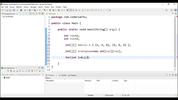
Task: Click the Problems view filter icon
Action: tap(167, 75)
